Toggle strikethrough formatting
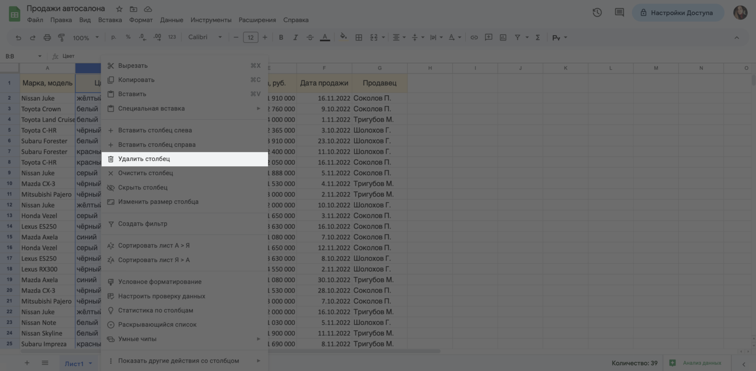756x371 pixels. tap(310, 38)
